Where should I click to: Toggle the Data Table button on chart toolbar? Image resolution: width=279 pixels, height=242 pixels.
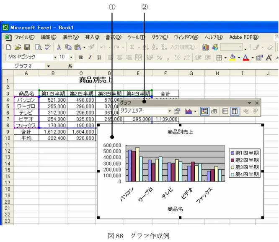[x=214, y=111]
